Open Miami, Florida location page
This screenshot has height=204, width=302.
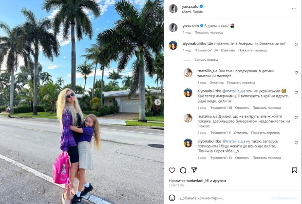(x=192, y=12)
